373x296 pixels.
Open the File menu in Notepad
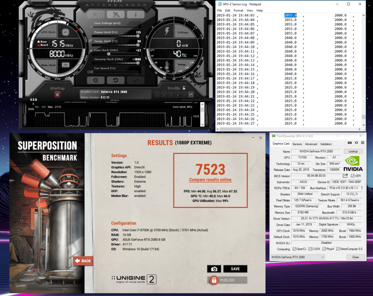click(219, 10)
